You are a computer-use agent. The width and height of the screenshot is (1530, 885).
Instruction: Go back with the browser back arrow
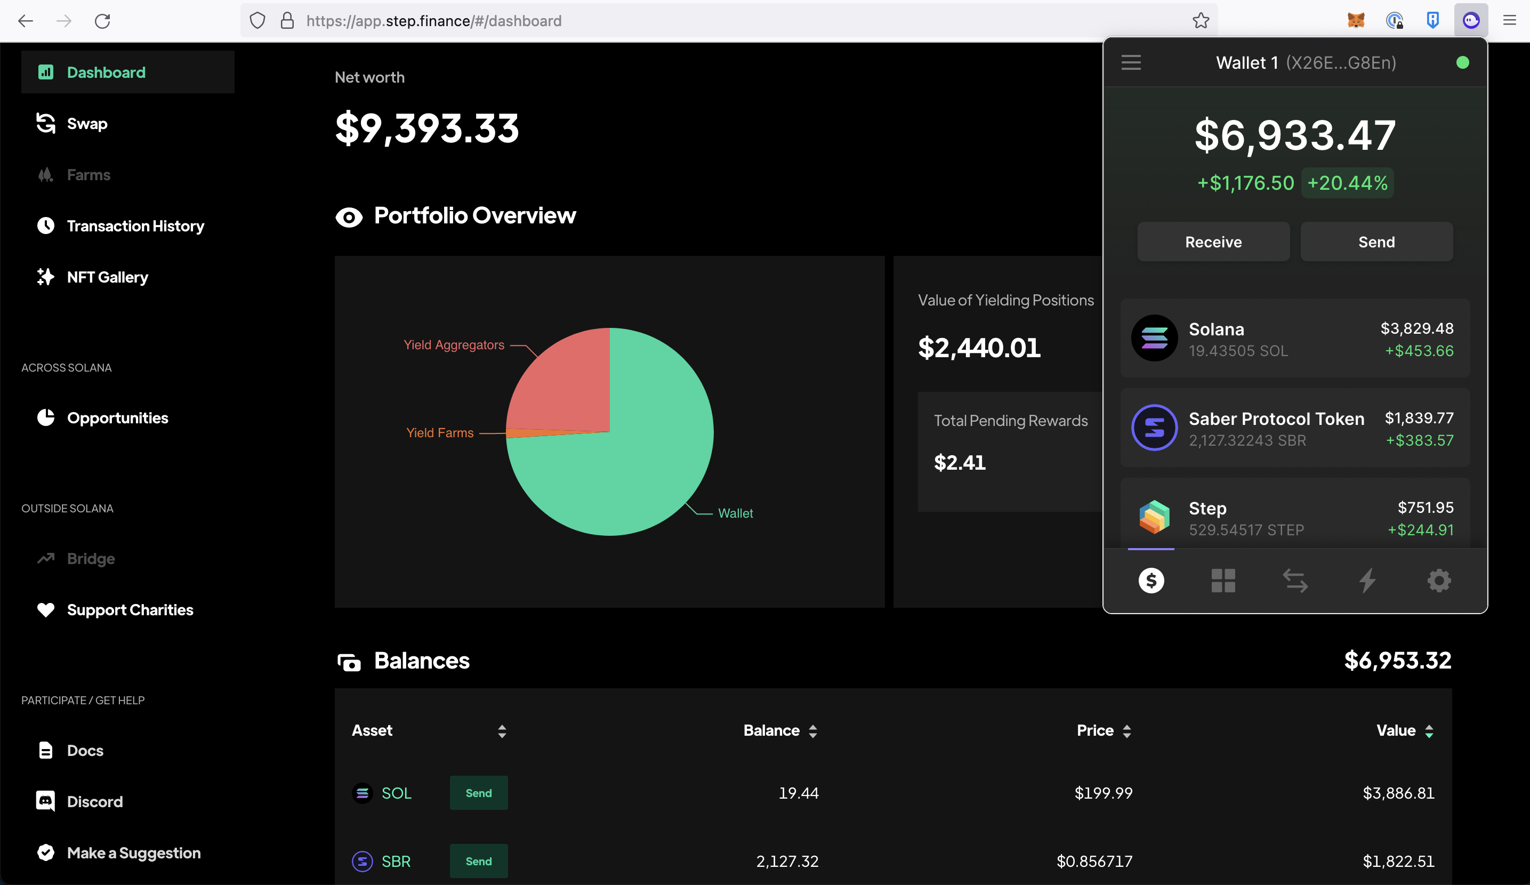[x=26, y=21]
